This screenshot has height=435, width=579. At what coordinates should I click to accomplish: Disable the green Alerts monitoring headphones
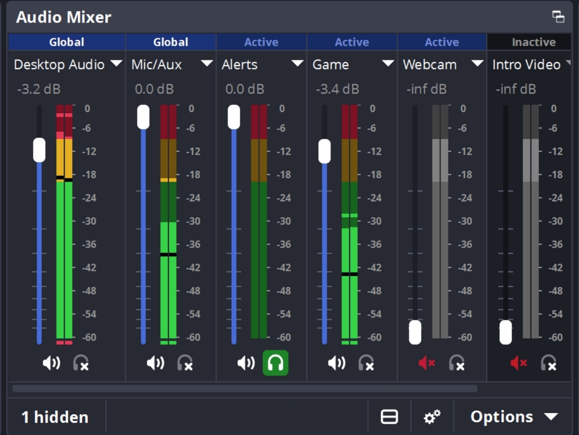276,363
